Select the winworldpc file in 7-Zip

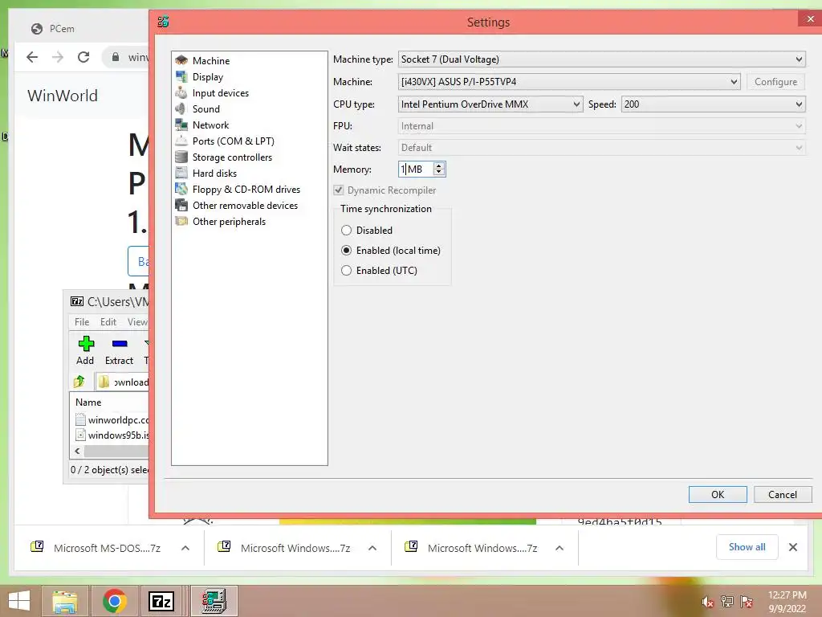pos(112,419)
